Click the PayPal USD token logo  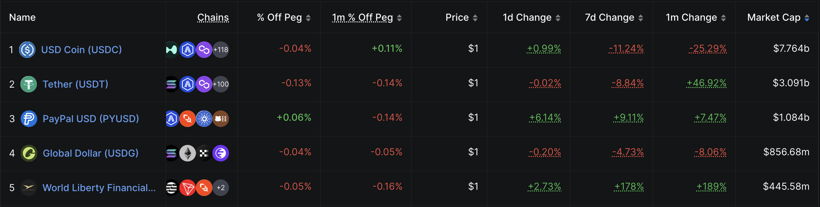(29, 118)
